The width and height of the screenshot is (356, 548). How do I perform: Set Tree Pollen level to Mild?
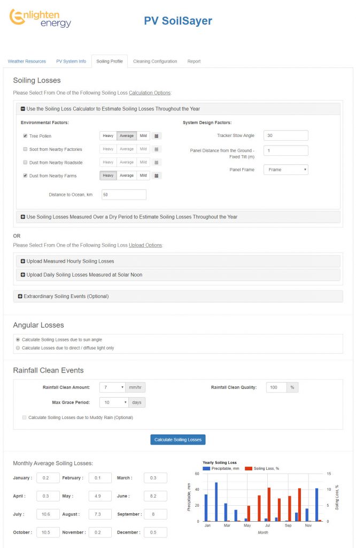coord(143,136)
